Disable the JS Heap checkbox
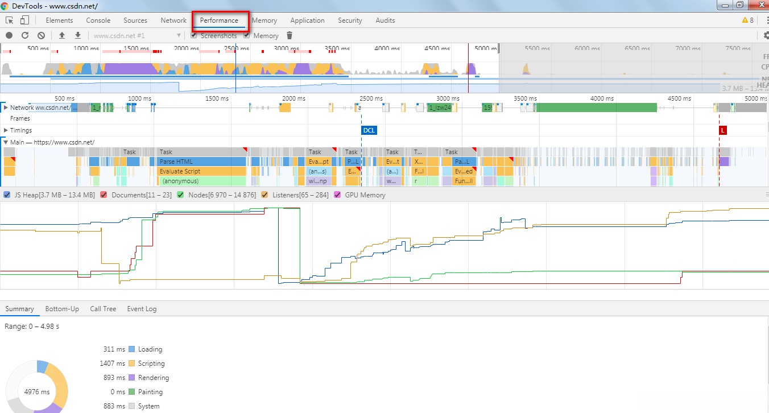Screen dimensions: 769x413 coord(7,195)
